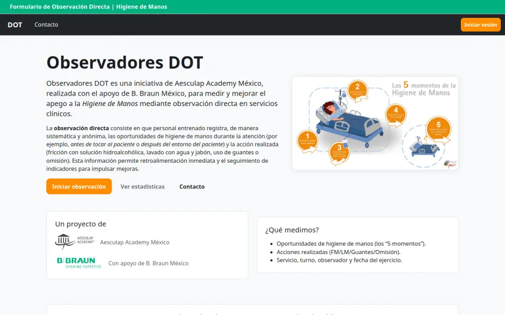Open Contacto in the top navigation bar

[46, 25]
